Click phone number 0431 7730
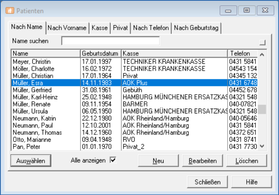This screenshot has width=279, height=195. tap(243, 147)
